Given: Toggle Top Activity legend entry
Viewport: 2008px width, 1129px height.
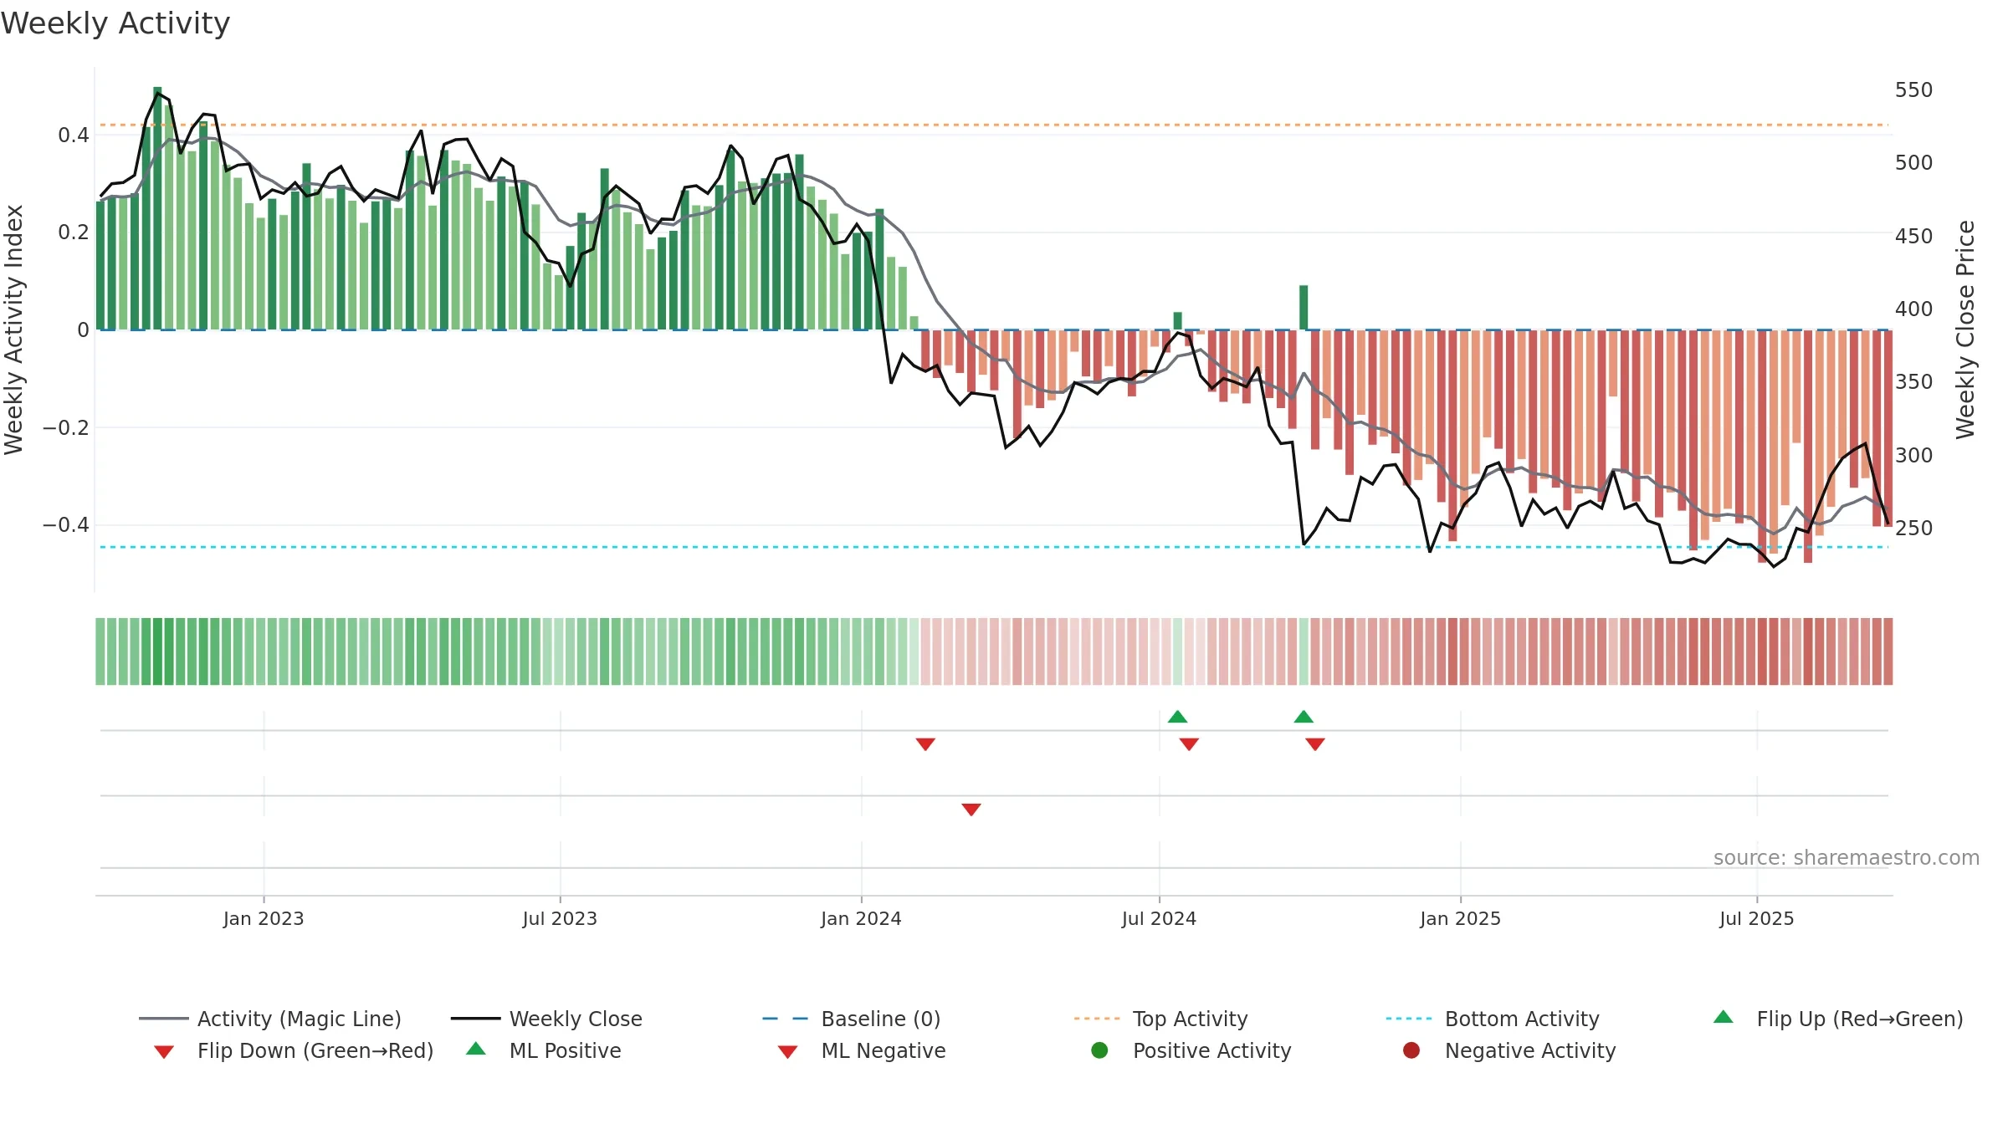Looking at the screenshot, I should pyautogui.click(x=1160, y=1019).
